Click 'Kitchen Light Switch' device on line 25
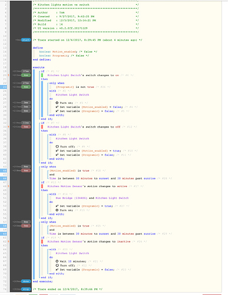Screen dimensions: 228x295 pos(72,95)
